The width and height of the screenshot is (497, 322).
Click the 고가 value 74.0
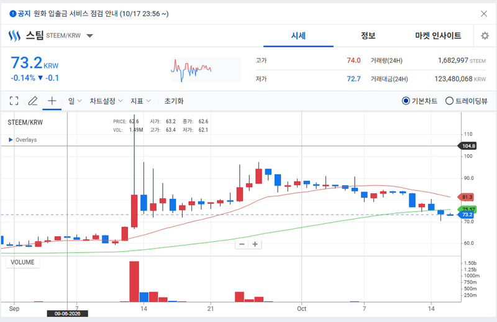(353, 60)
